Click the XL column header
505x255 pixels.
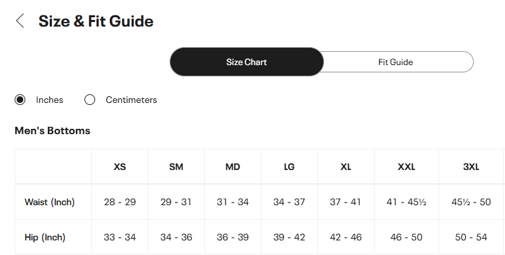tap(346, 167)
